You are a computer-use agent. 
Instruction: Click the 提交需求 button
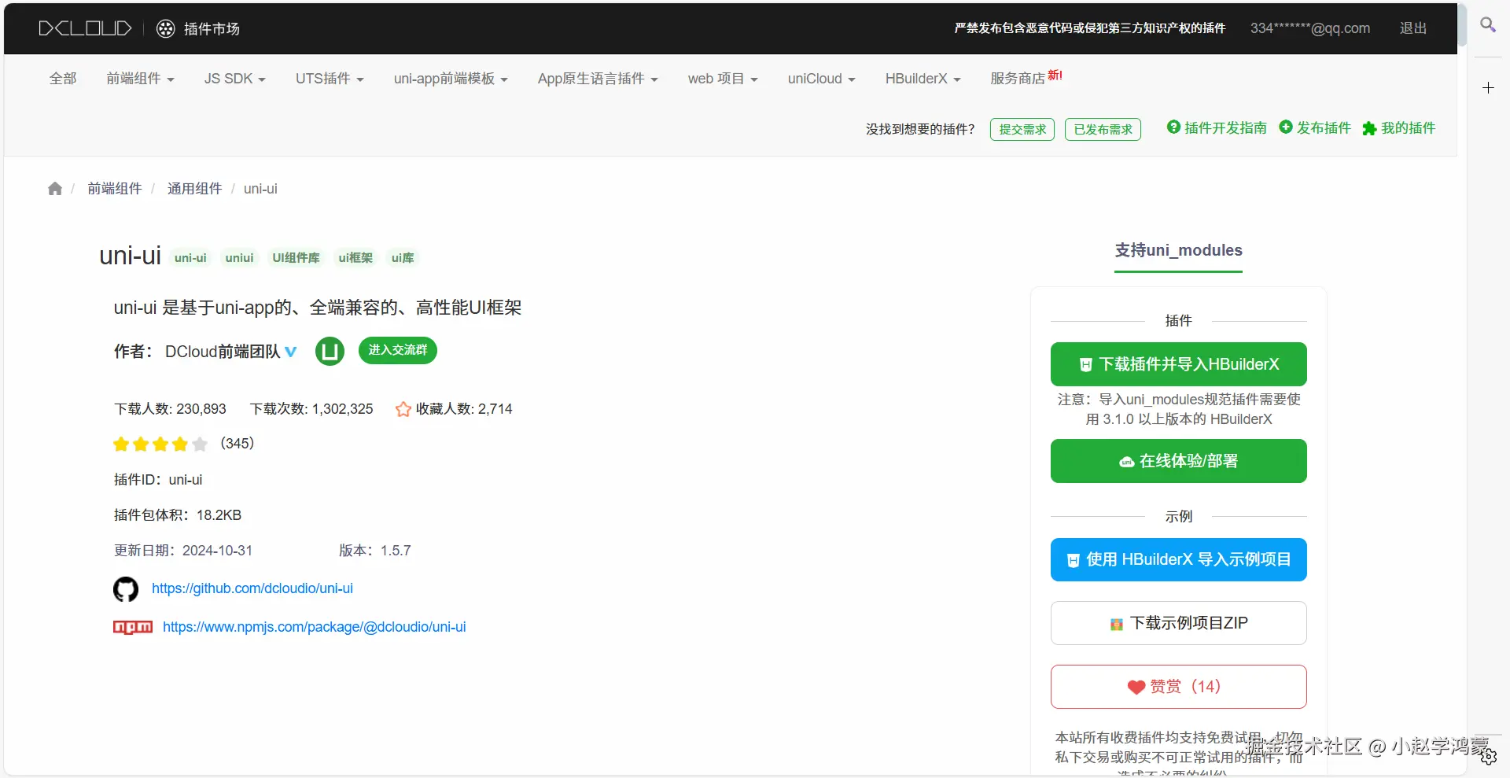(x=1022, y=129)
